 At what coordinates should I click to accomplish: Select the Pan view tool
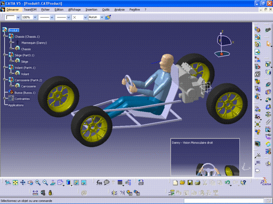tap(23, 183)
